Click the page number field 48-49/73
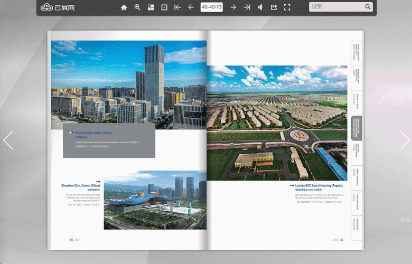The height and width of the screenshot is (264, 412). point(212,7)
